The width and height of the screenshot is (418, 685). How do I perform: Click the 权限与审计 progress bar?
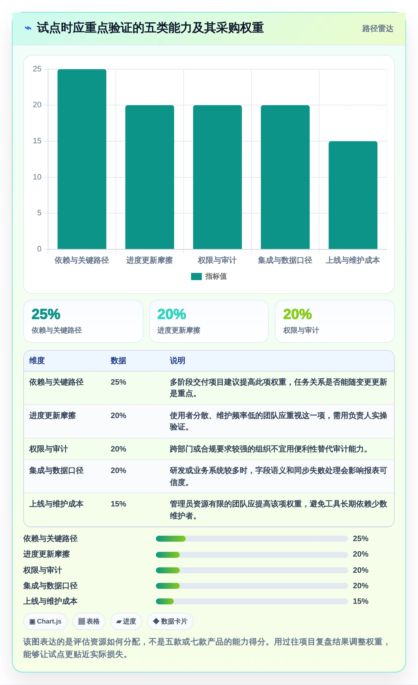click(x=252, y=570)
